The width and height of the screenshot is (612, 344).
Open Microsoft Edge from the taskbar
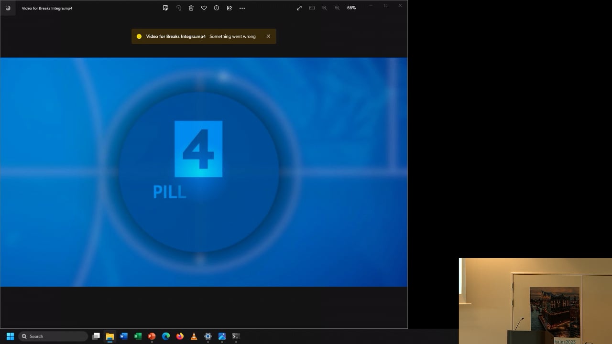[166, 336]
